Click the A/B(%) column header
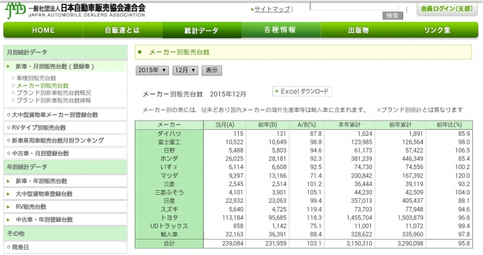The image size is (483, 255). pyautogui.click(x=307, y=124)
